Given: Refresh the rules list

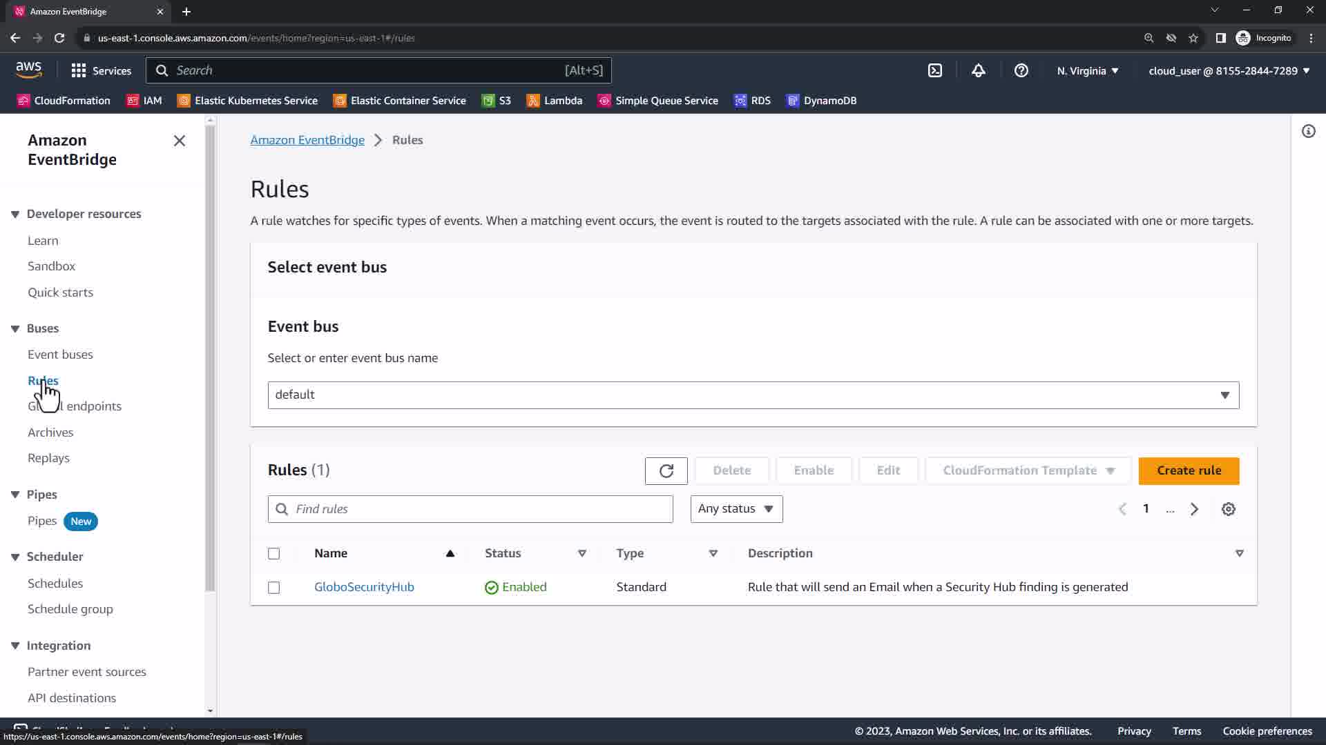Looking at the screenshot, I should click(666, 470).
